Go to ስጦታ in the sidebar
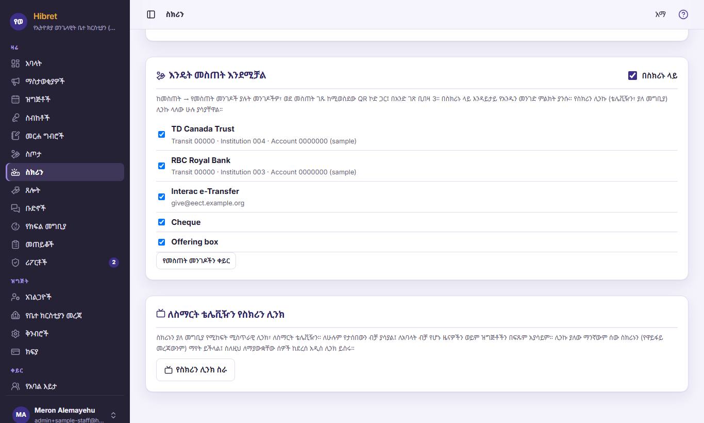 tap(65, 154)
